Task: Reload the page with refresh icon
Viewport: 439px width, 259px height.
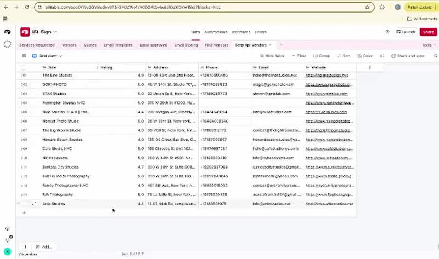Action: pos(27,7)
